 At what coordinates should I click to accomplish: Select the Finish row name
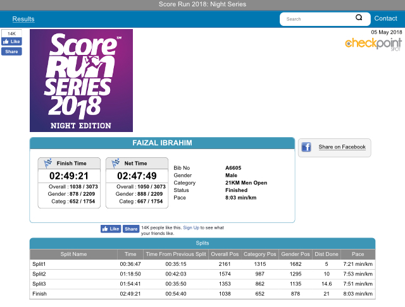coord(39,294)
